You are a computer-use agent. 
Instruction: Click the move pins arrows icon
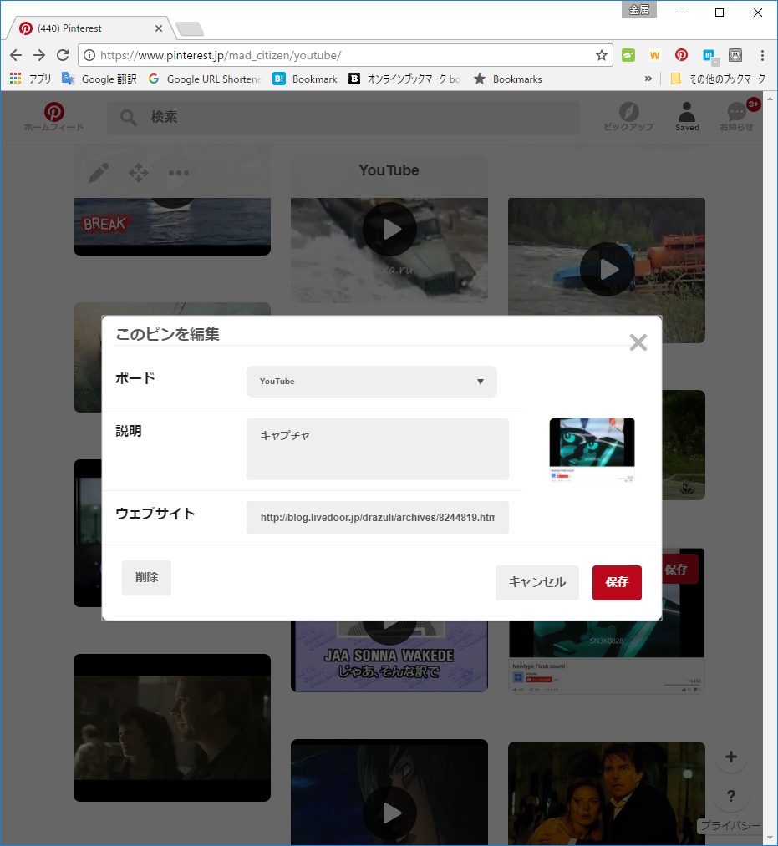point(138,173)
